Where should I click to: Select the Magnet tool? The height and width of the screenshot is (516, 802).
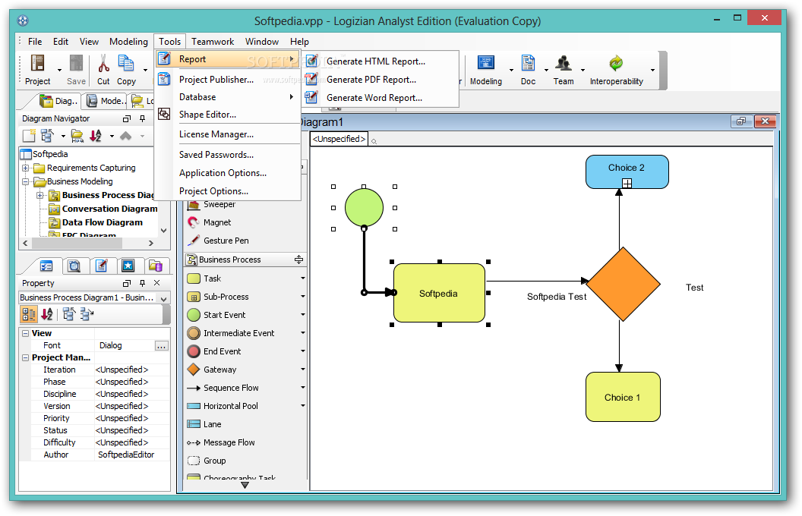click(x=217, y=222)
